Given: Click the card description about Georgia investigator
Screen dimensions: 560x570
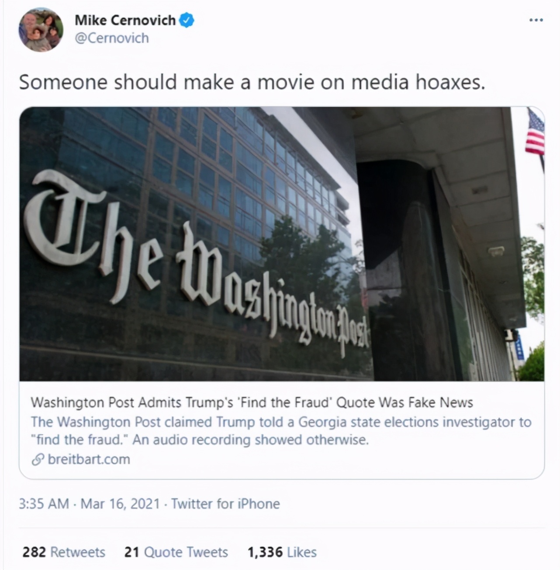Looking at the screenshot, I should pos(281,431).
